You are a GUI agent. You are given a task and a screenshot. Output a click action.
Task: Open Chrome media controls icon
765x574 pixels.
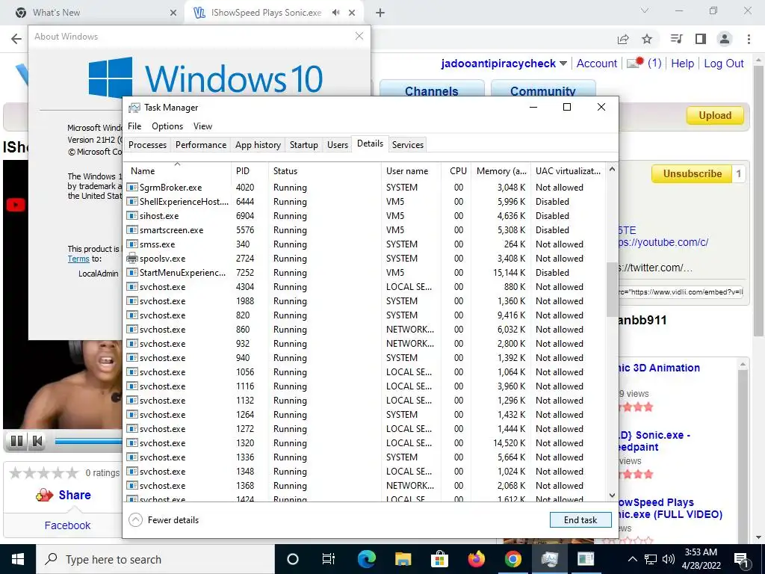(676, 39)
